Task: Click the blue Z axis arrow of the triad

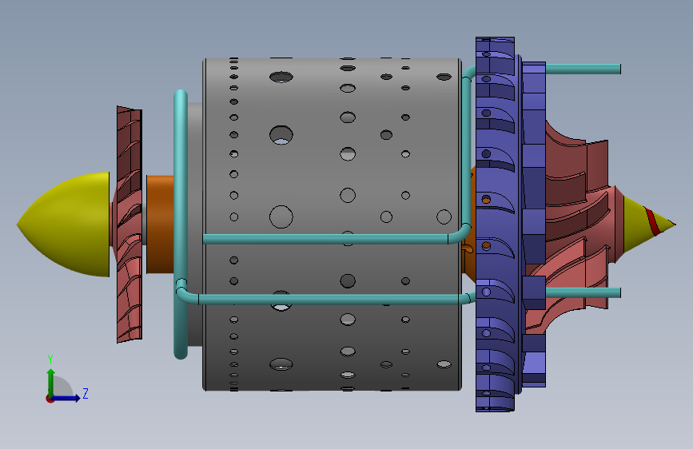Action: pyautogui.click(x=66, y=398)
